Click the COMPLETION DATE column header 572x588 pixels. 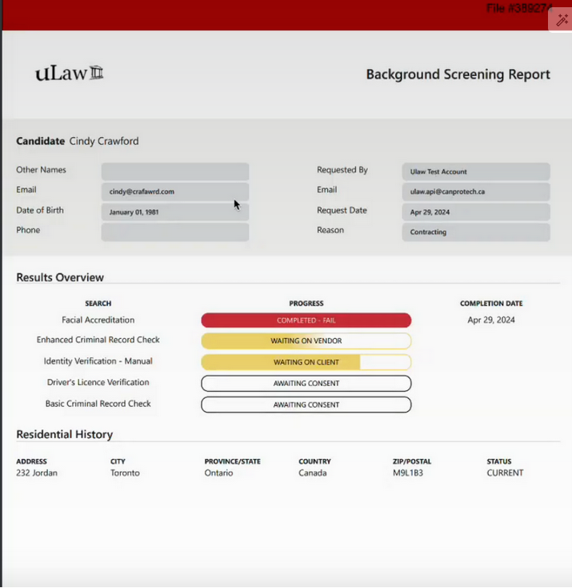(491, 304)
